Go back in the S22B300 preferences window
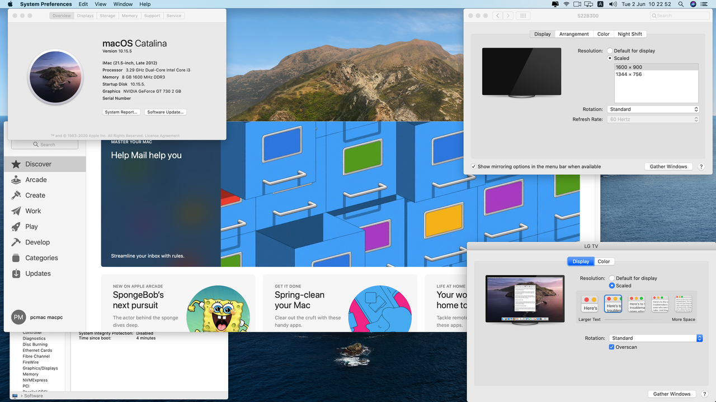716x402 pixels. (x=497, y=16)
